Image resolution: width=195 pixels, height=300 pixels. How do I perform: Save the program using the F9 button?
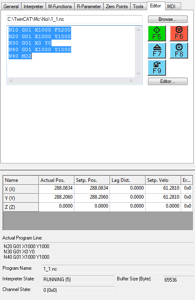[157, 67]
